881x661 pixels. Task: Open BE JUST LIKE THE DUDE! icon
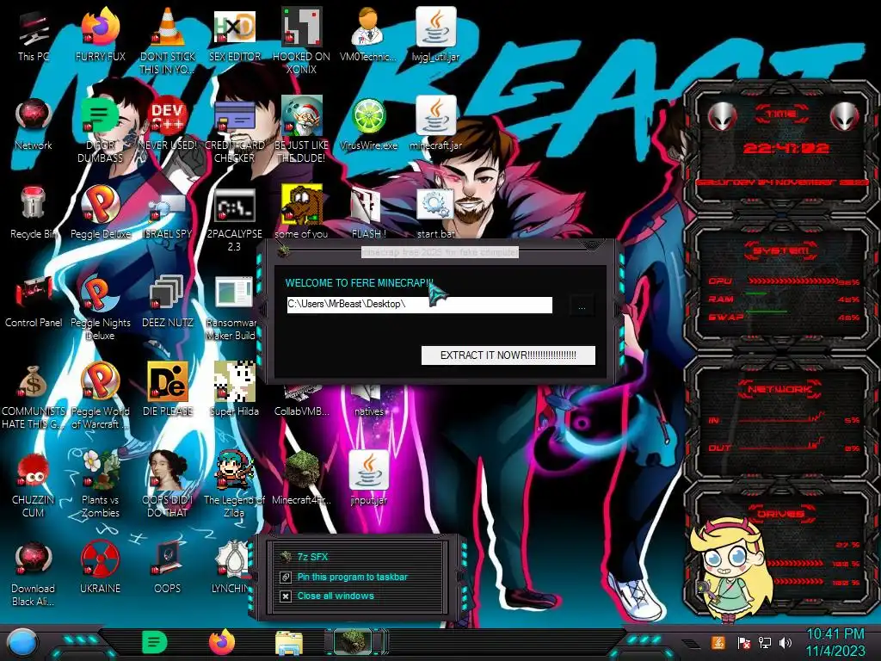[x=301, y=129]
